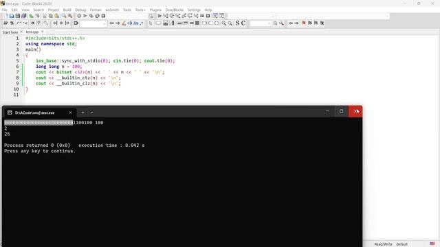Click the Paste toolbar icon
Image resolution: width=440 pixels, height=247 pixels.
(x=56, y=16)
